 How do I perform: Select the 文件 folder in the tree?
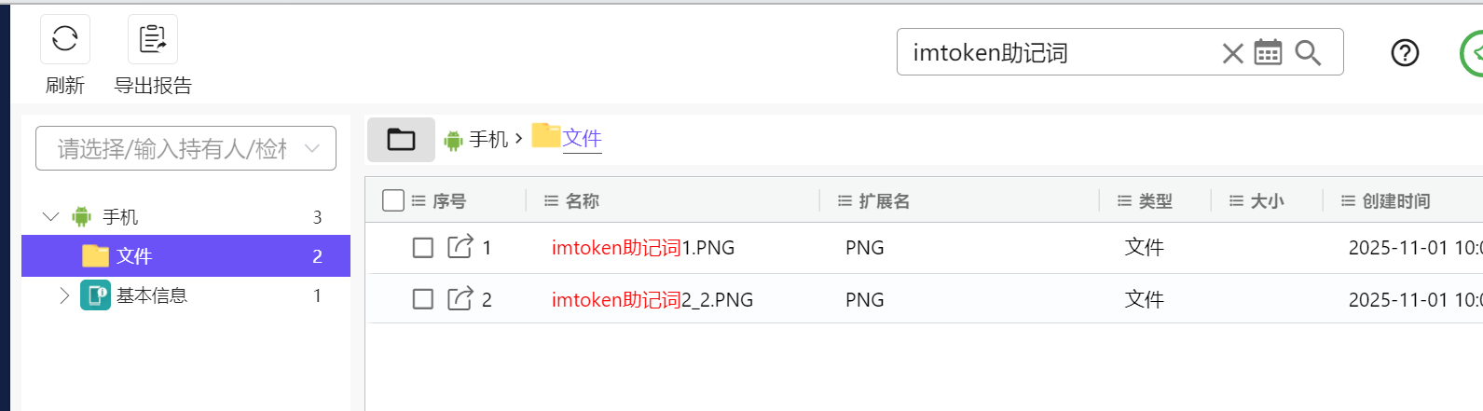click(134, 256)
